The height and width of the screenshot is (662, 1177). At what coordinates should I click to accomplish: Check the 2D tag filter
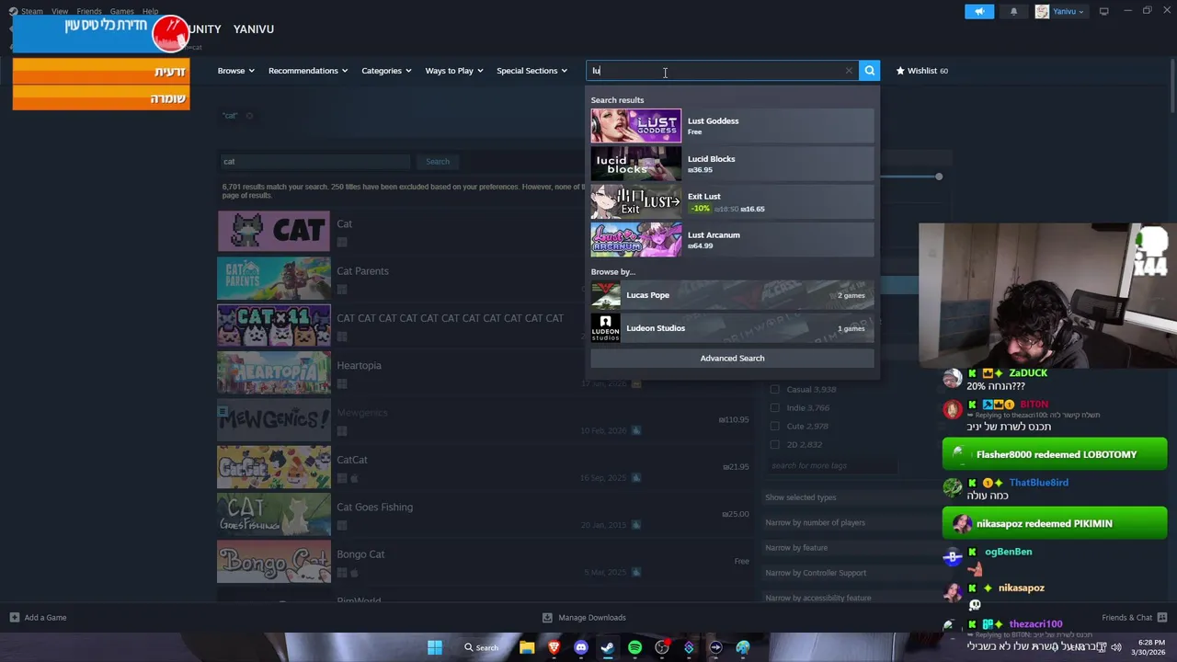click(x=774, y=444)
